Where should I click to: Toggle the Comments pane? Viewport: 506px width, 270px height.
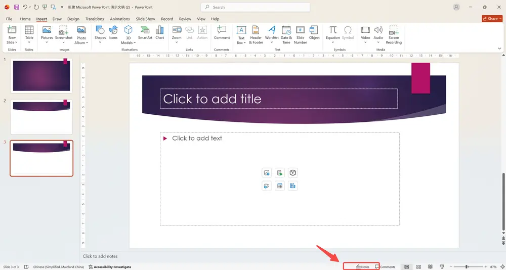click(385, 267)
